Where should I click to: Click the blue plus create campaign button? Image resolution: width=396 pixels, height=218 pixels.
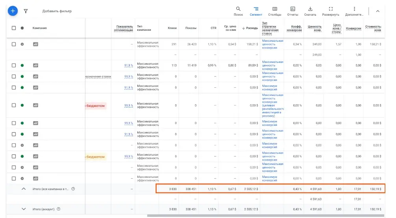pos(13,11)
